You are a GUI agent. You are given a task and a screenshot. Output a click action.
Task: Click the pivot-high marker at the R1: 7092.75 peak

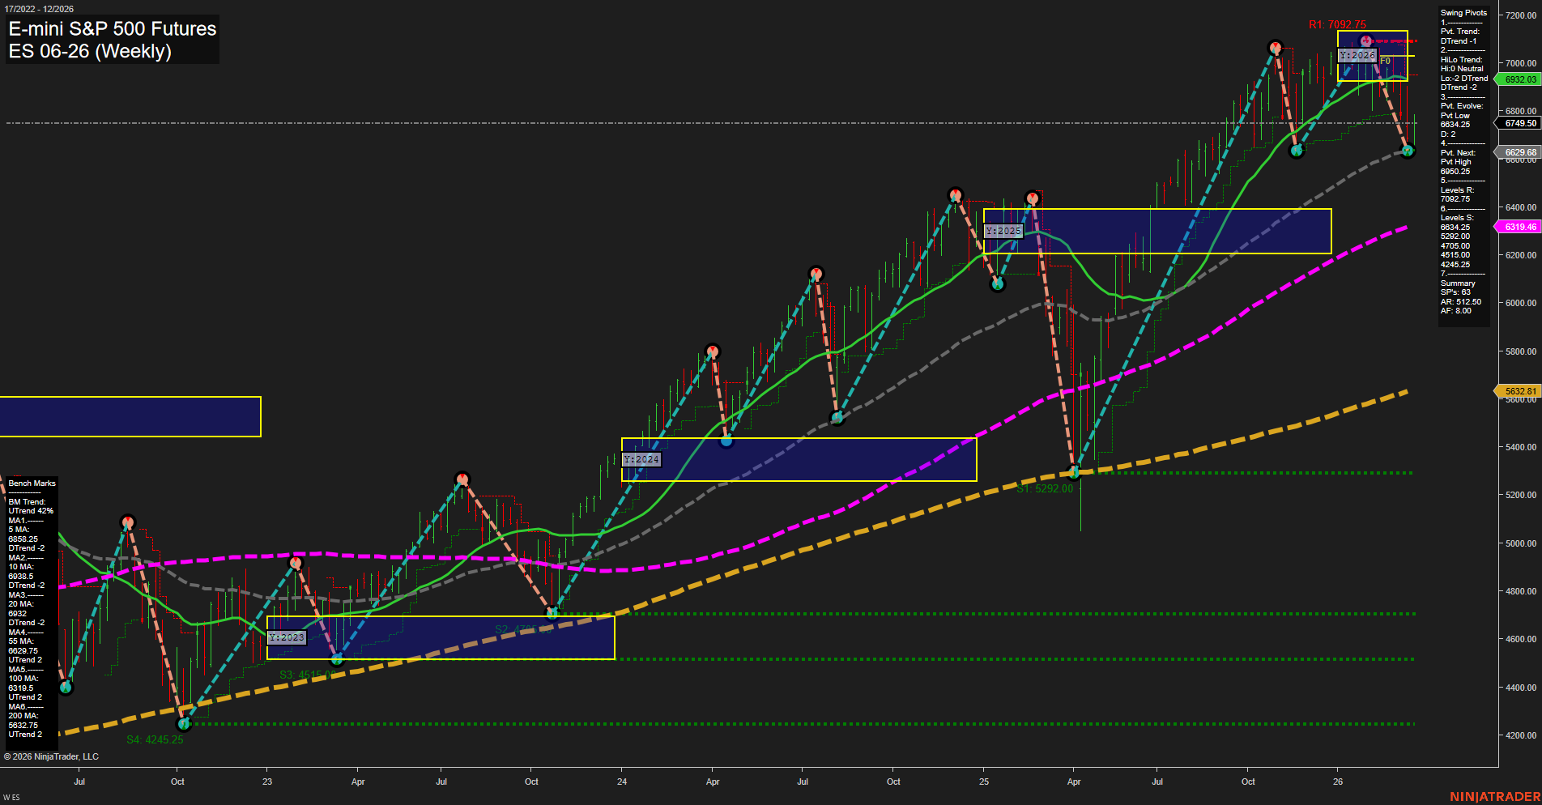coord(1276,47)
